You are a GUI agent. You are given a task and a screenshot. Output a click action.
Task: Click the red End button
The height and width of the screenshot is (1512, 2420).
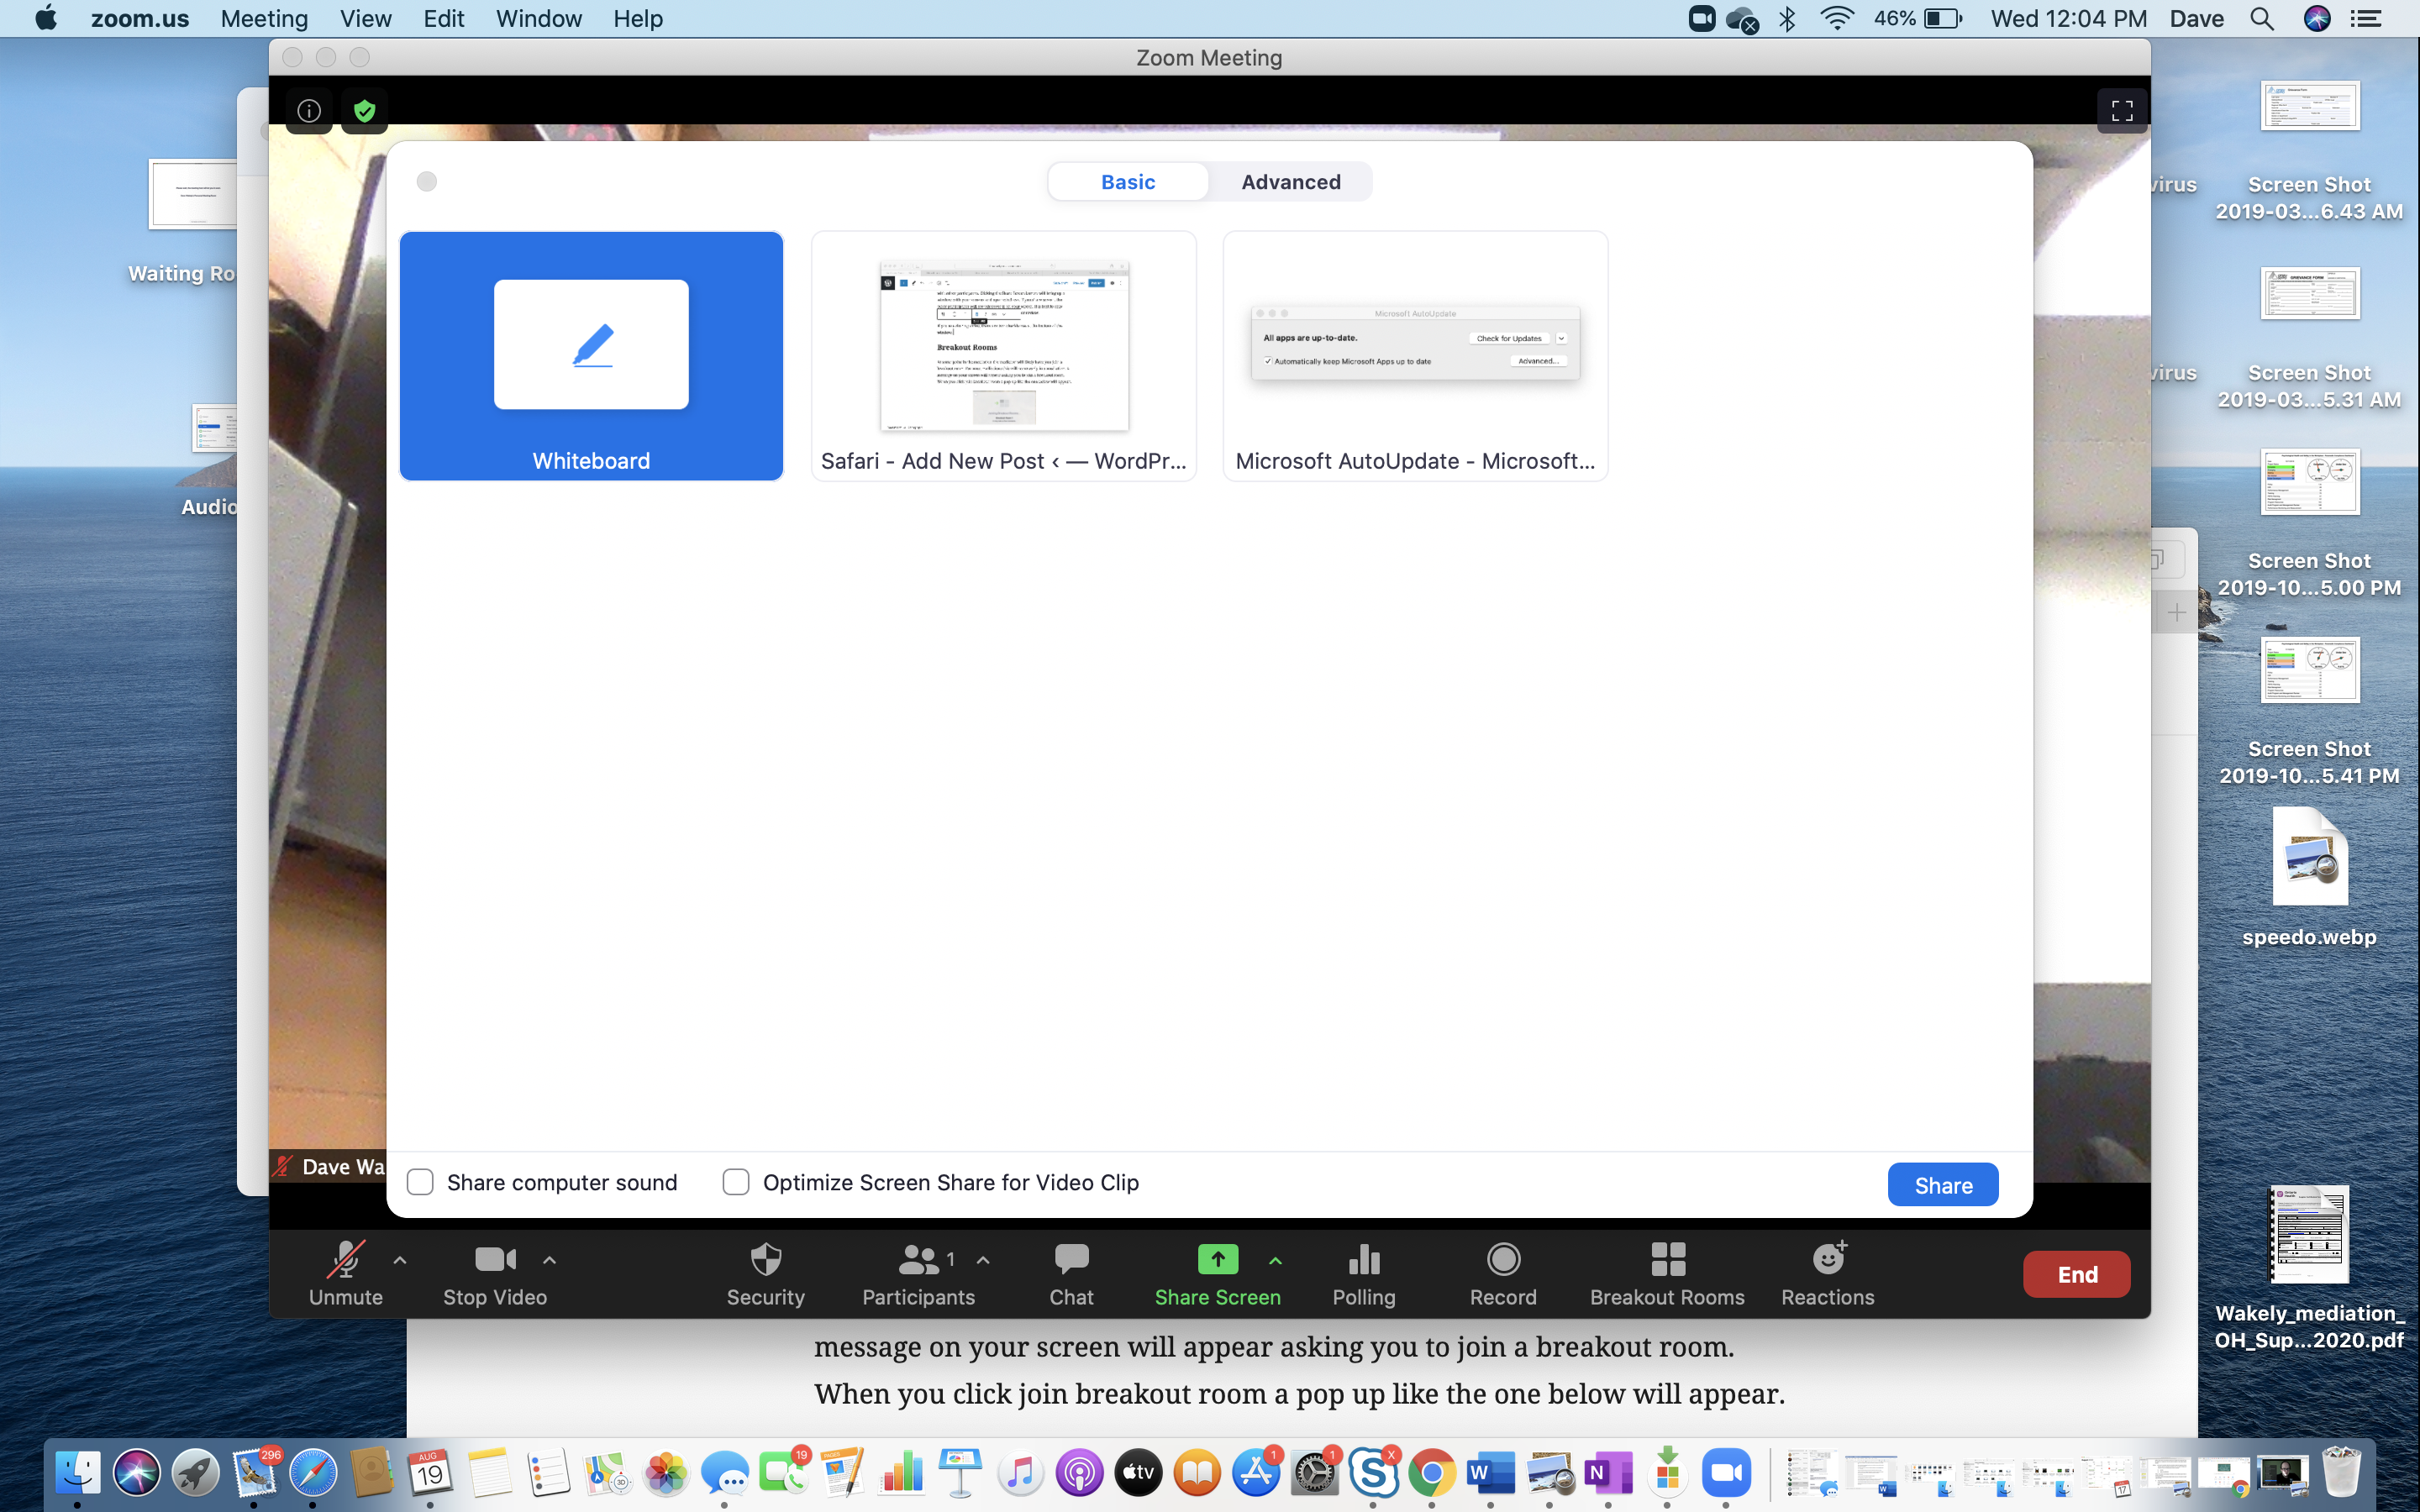(x=2076, y=1274)
